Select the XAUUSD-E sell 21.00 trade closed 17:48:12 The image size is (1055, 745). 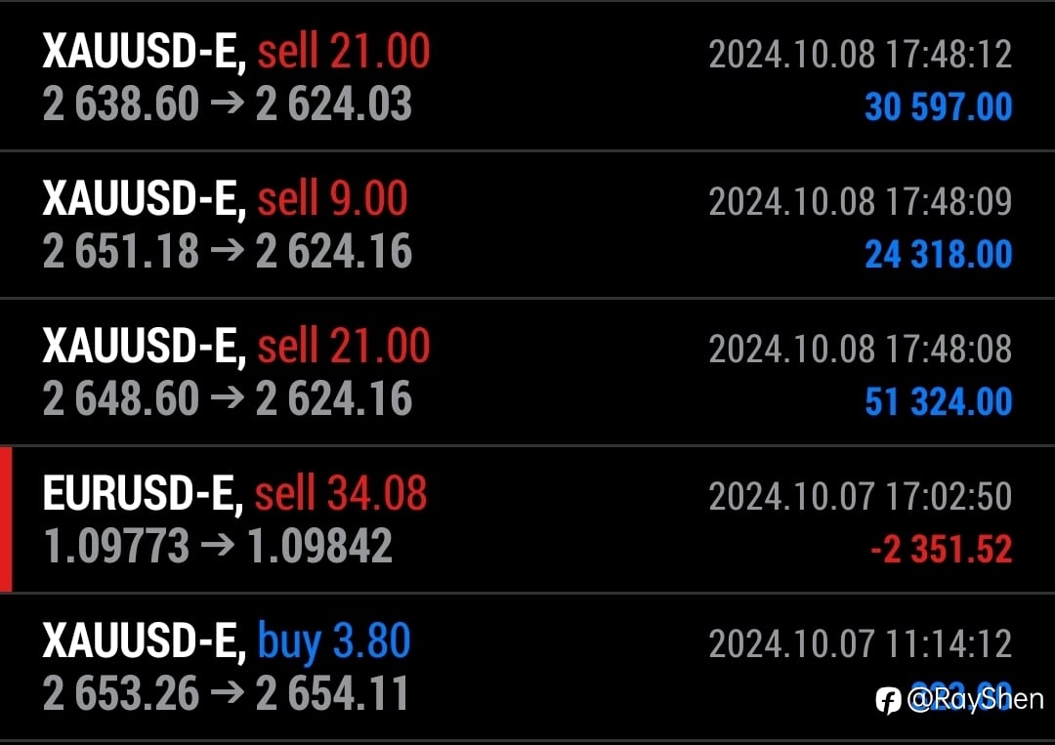(x=527, y=77)
